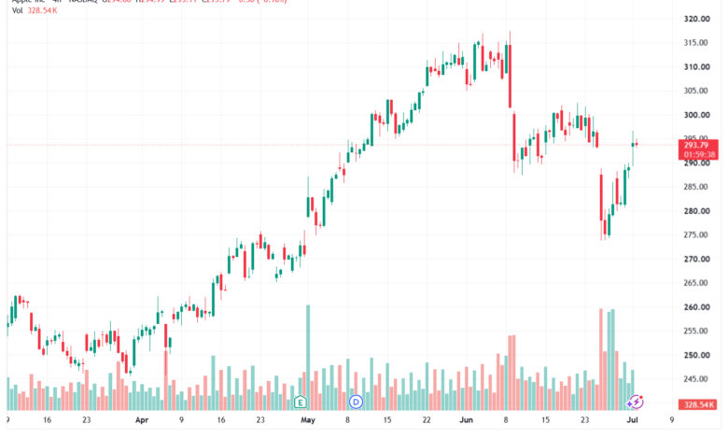Screen dimensions: 728x439
Task: Click the 01:59:38 bar countdown timer
Action: coord(698,155)
